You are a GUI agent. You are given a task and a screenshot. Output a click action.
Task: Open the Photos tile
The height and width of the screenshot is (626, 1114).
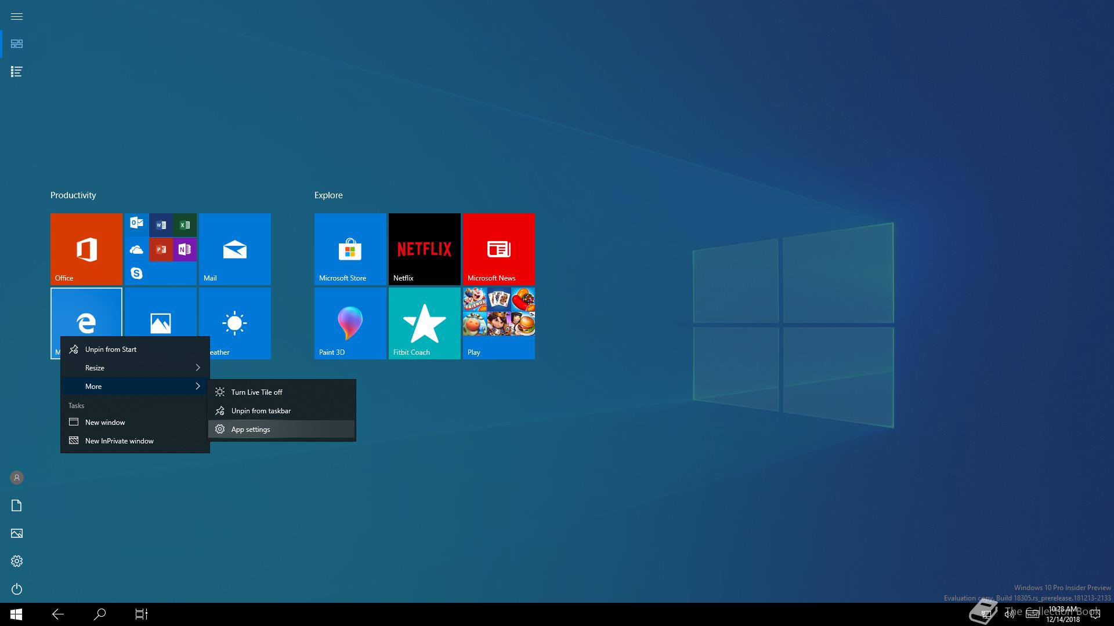click(x=161, y=313)
